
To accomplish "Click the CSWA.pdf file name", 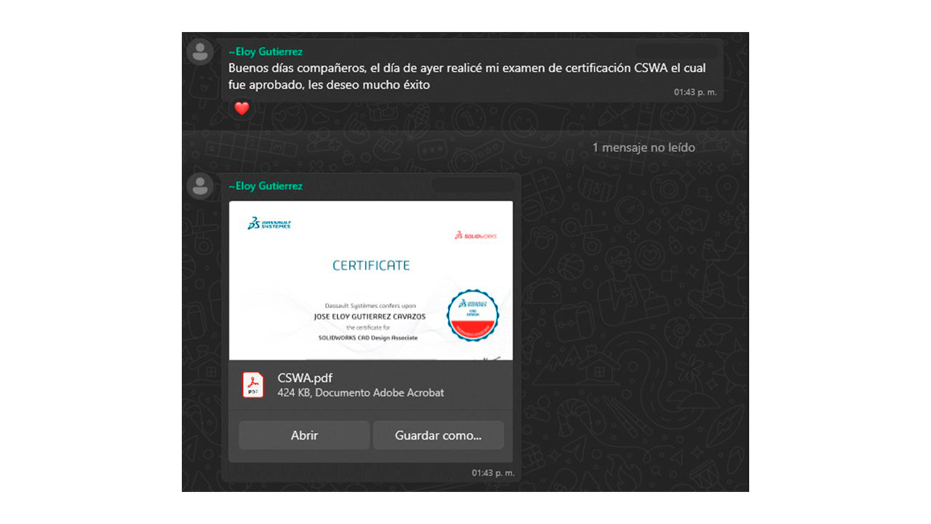I will click(x=305, y=378).
